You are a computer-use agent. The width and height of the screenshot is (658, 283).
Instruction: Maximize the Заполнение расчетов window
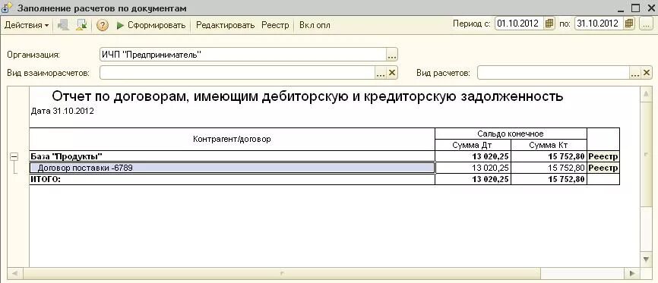(636, 8)
